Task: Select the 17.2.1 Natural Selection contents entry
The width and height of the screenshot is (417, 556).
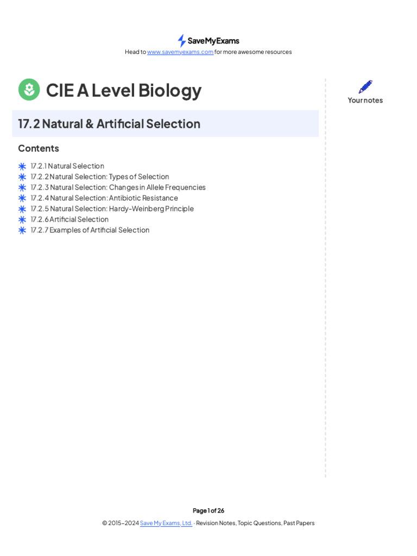Action: 67,166
